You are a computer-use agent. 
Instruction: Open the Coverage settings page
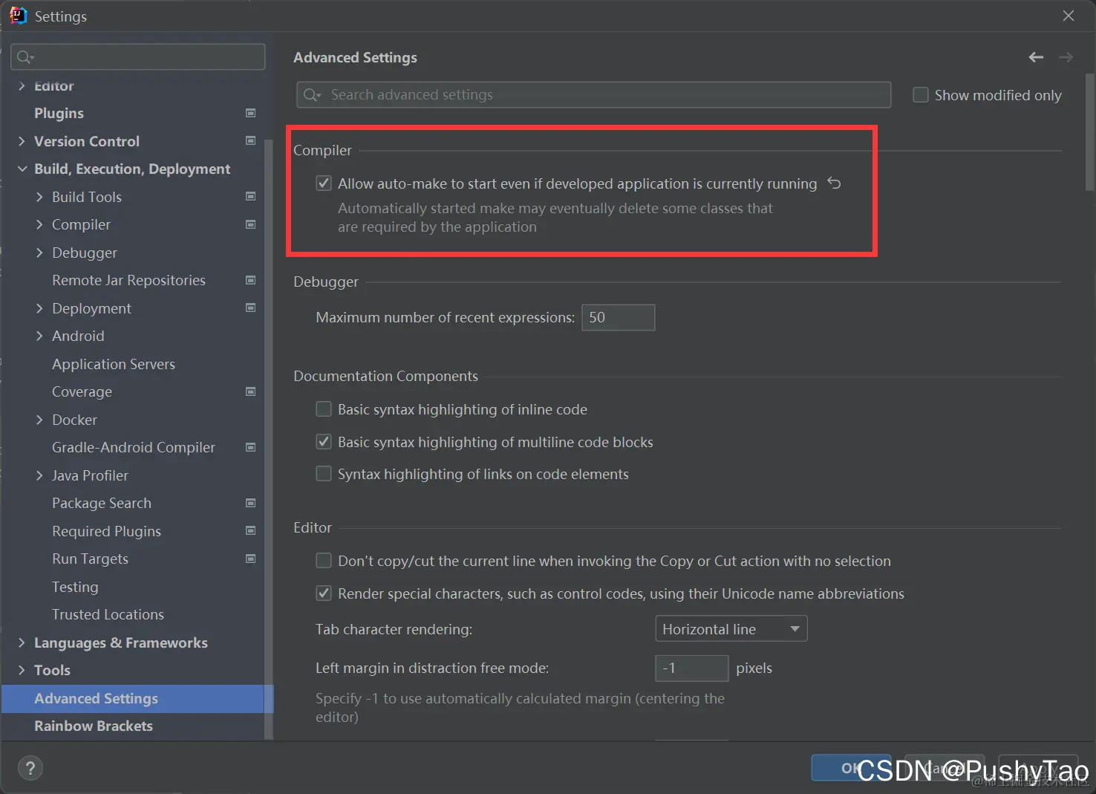coord(82,391)
